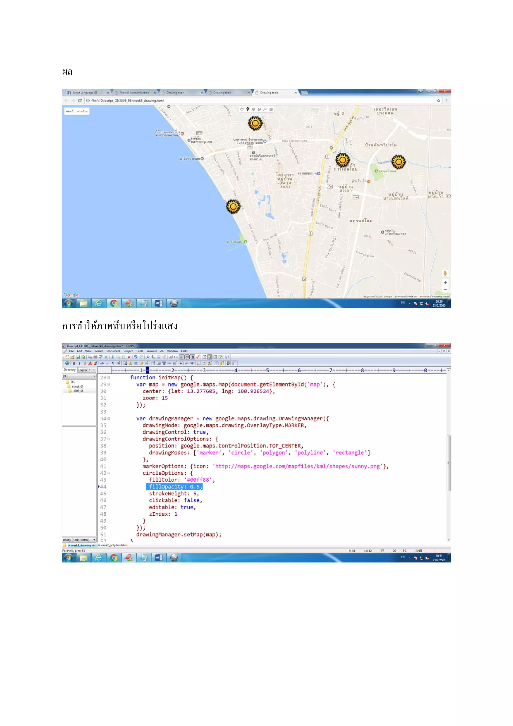Collapse the code fold at line 34
This screenshot has height=726, width=513.
(109, 418)
